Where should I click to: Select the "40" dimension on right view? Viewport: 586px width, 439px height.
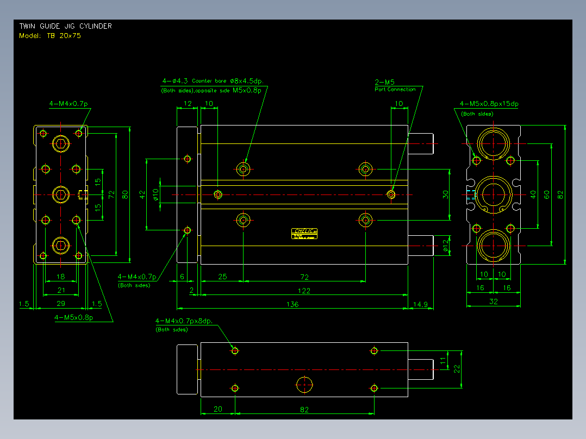tap(533, 195)
